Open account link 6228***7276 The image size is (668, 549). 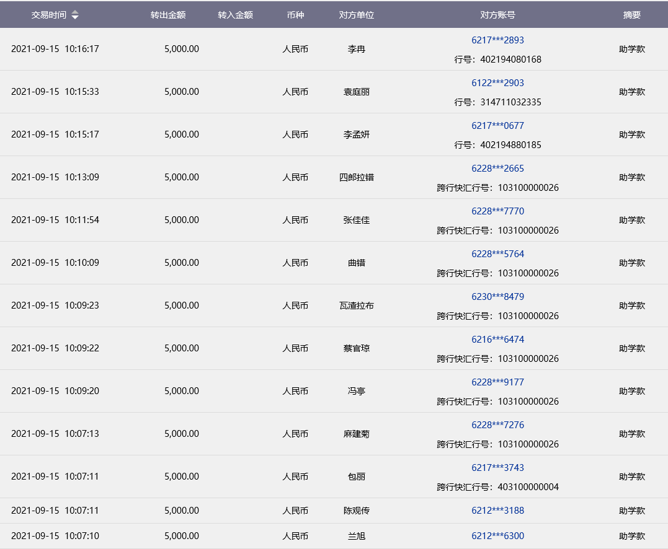pyautogui.click(x=497, y=425)
